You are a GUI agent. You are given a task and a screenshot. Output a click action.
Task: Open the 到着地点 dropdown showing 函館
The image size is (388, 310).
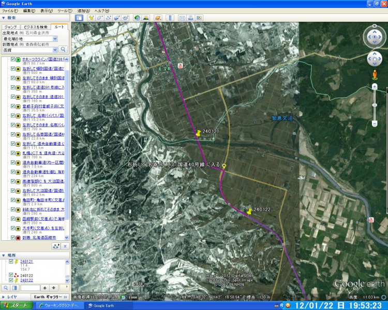click(x=55, y=50)
